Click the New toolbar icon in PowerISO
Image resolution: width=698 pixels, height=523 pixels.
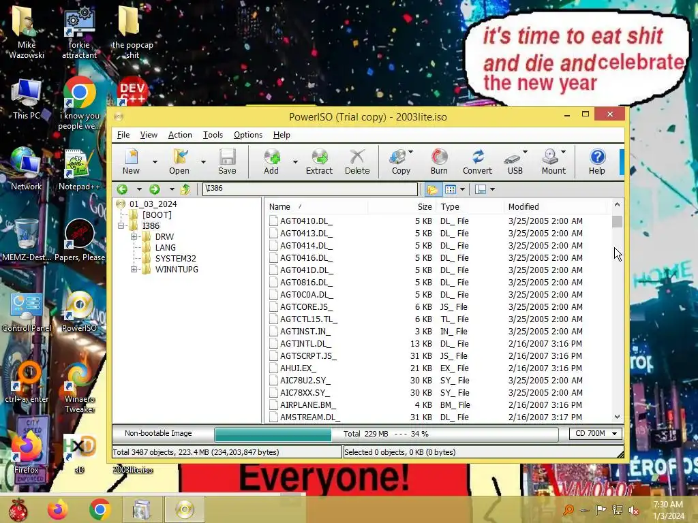131,162
